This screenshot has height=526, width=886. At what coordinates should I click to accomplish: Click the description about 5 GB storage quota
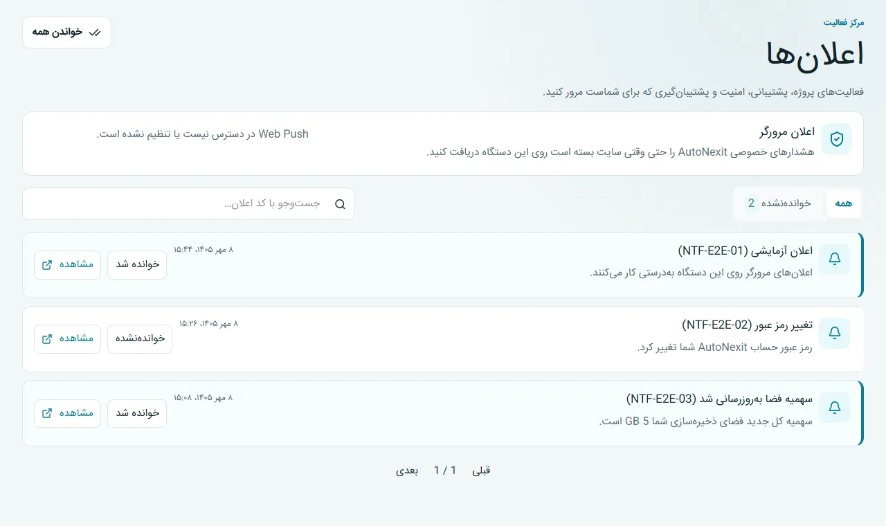706,421
